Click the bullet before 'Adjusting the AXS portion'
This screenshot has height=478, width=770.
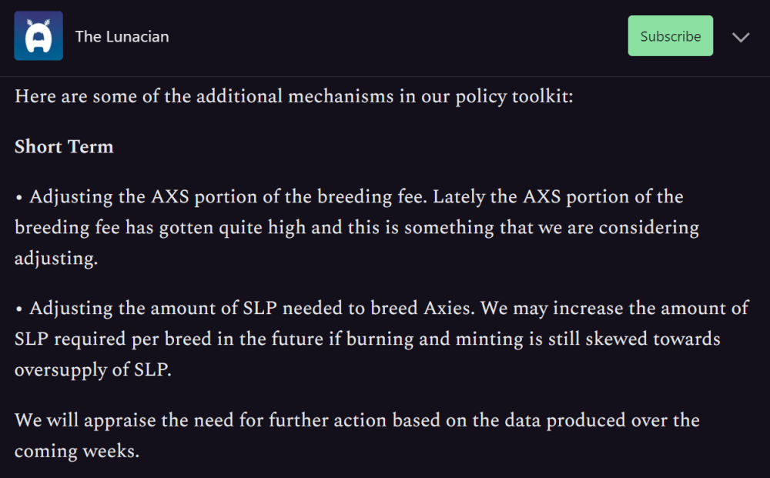click(19, 198)
